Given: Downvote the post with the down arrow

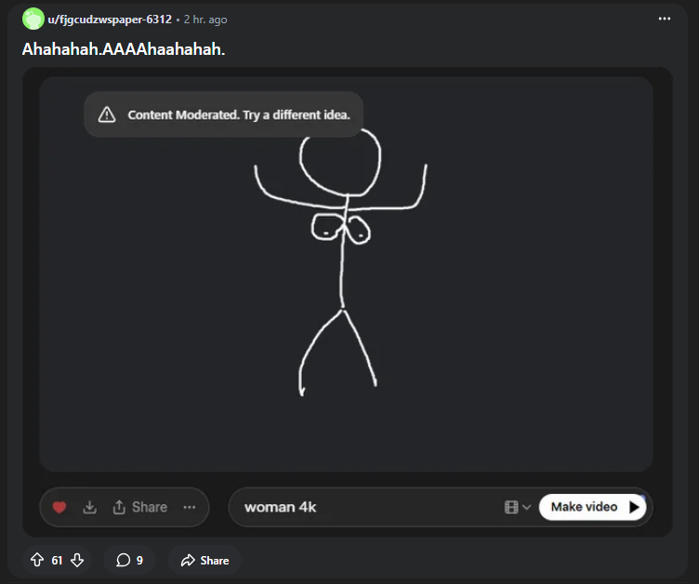Looking at the screenshot, I should pyautogui.click(x=77, y=560).
